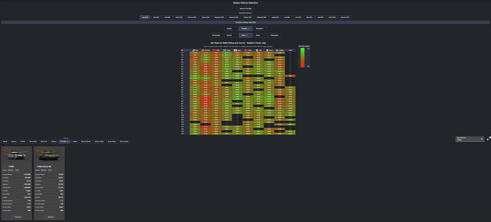
Task: Toggle the Tanks vehicle type filter
Action: coord(245,35)
